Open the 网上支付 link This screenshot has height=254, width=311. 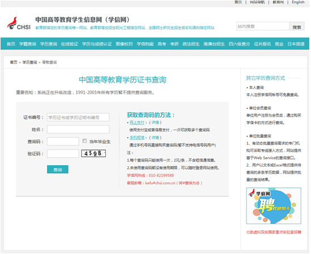[137, 123]
